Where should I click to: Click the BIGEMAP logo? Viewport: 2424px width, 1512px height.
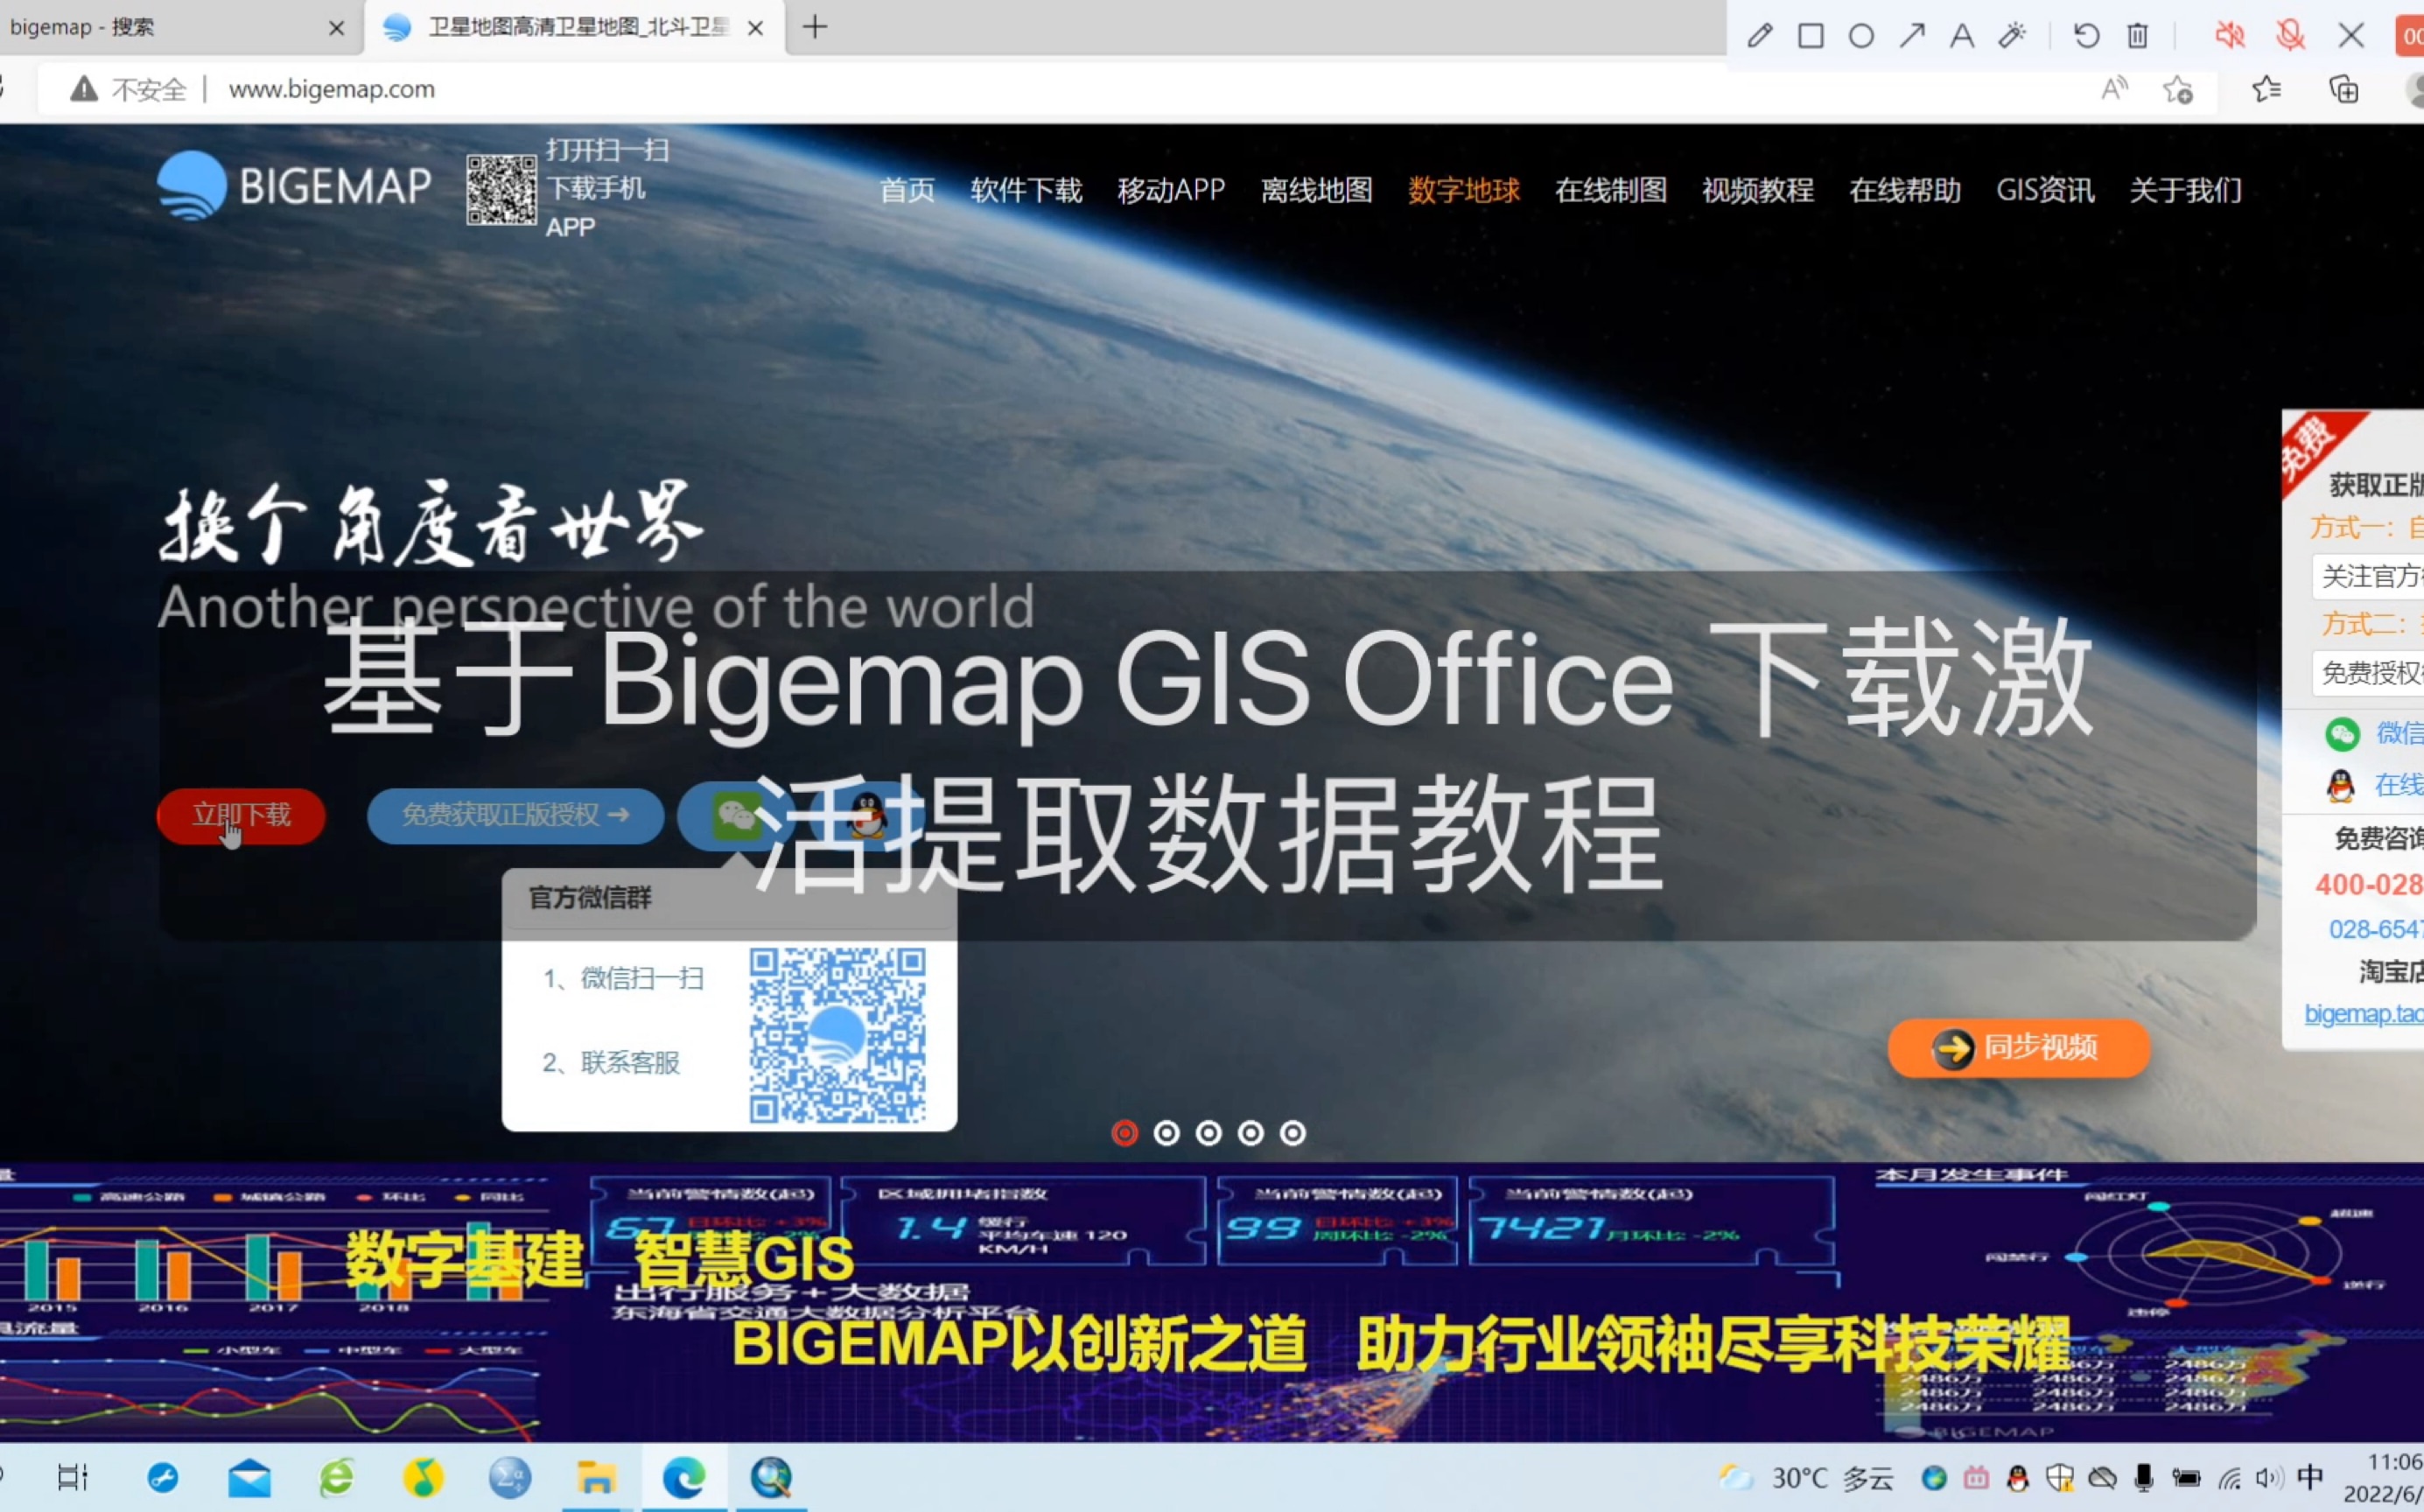point(295,186)
